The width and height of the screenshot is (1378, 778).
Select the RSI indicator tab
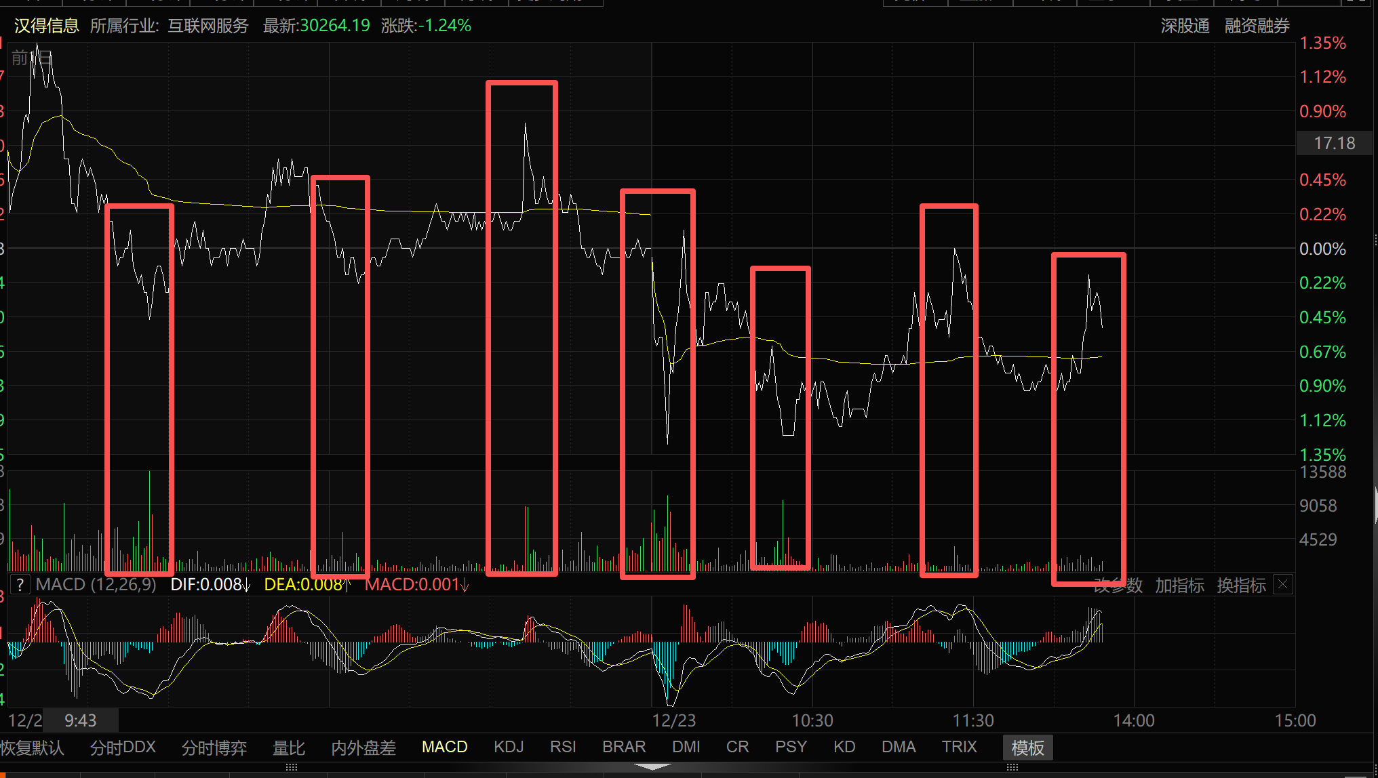point(563,747)
